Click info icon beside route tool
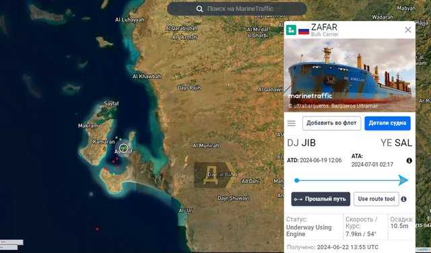The height and width of the screenshot is (253, 431). pyautogui.click(x=403, y=199)
